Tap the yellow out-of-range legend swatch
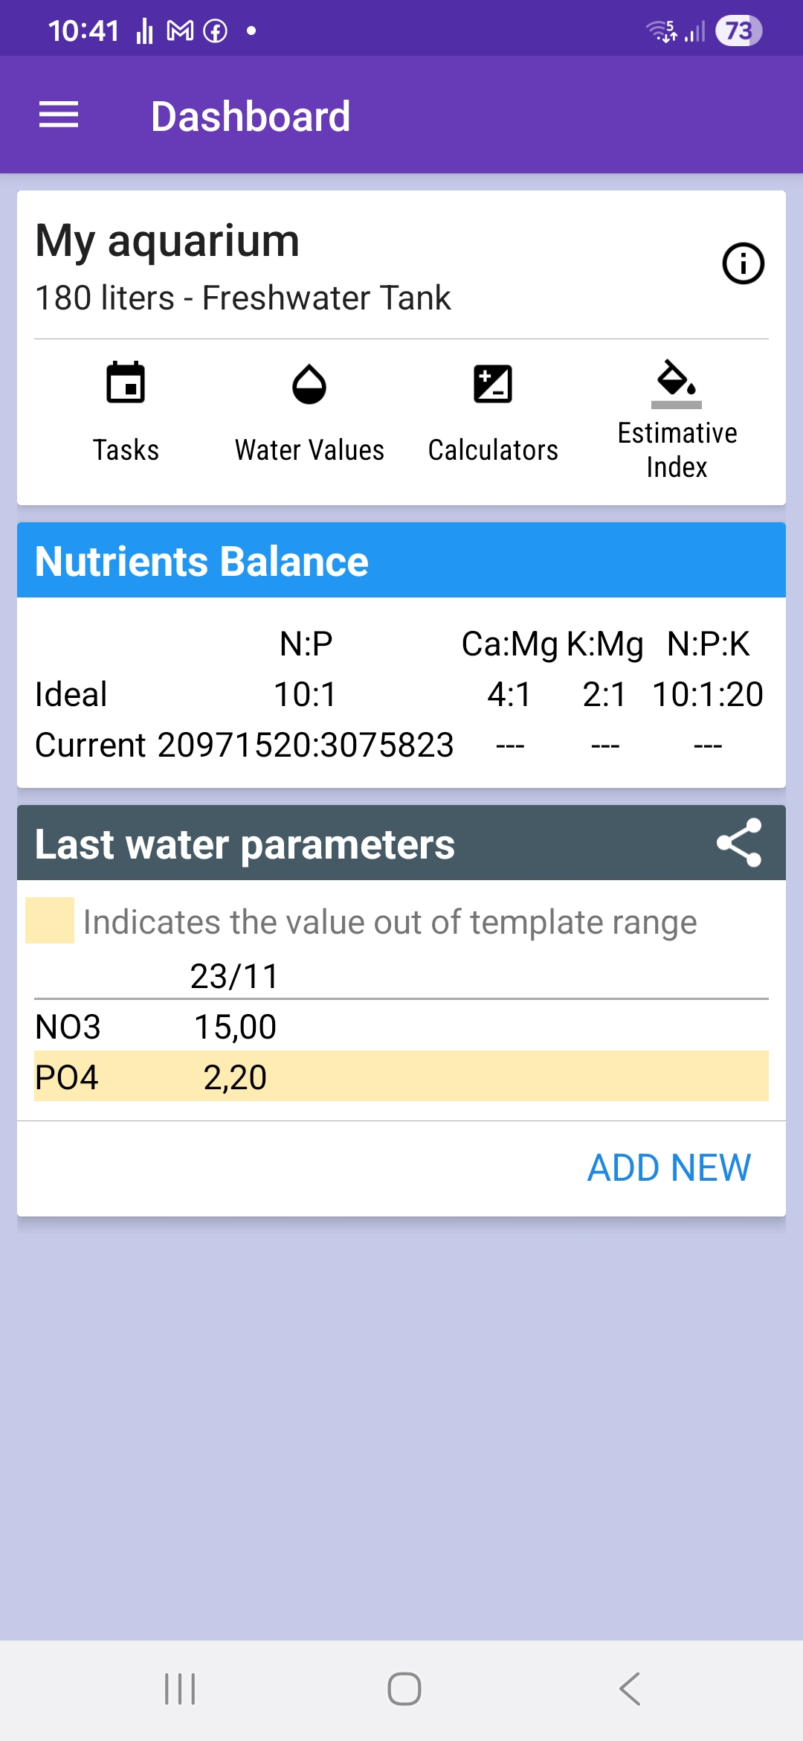Screen dimensions: 803x1741 50,920
